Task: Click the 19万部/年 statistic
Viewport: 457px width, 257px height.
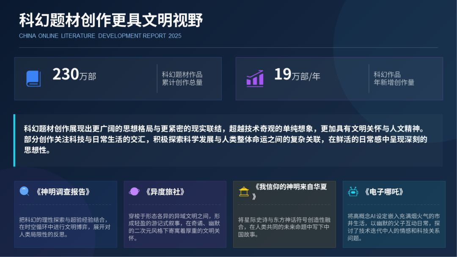Action: (297, 74)
